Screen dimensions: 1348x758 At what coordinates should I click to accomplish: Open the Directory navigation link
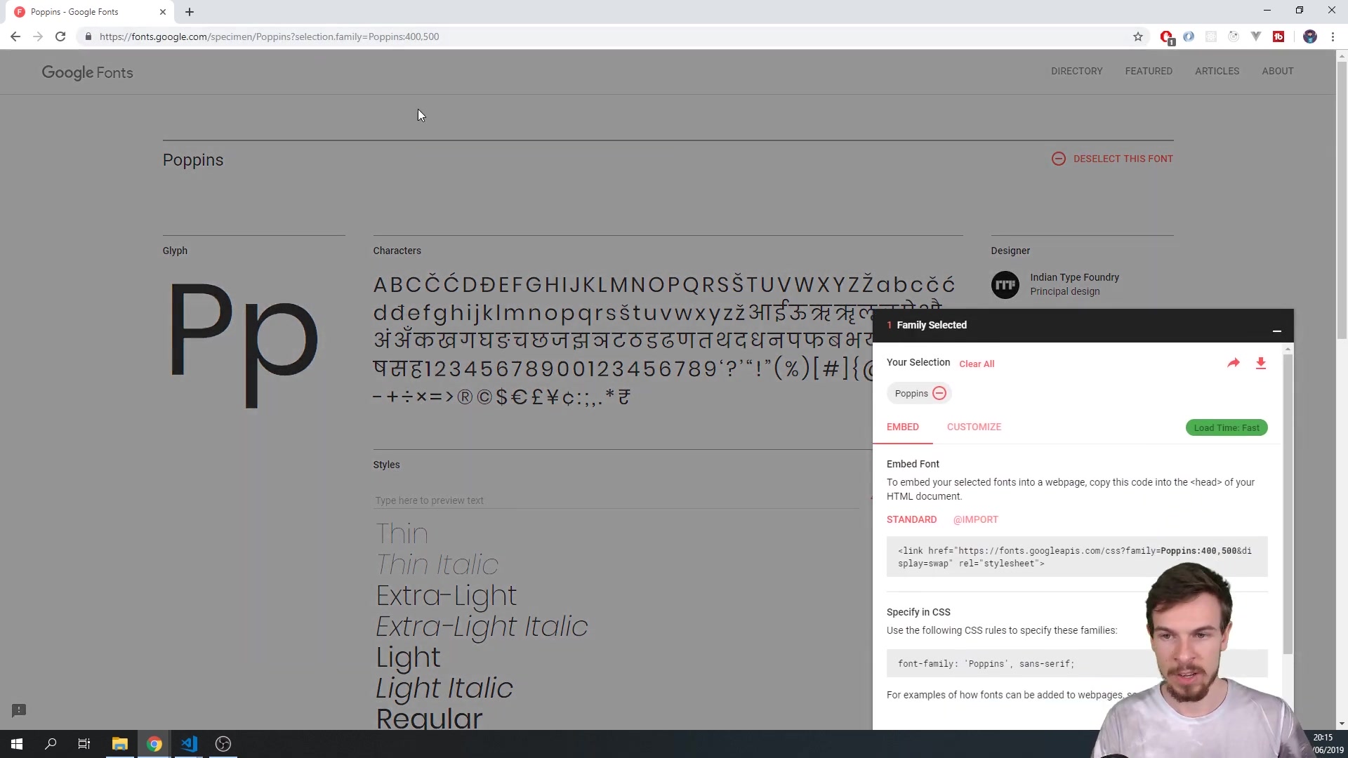coord(1076,71)
